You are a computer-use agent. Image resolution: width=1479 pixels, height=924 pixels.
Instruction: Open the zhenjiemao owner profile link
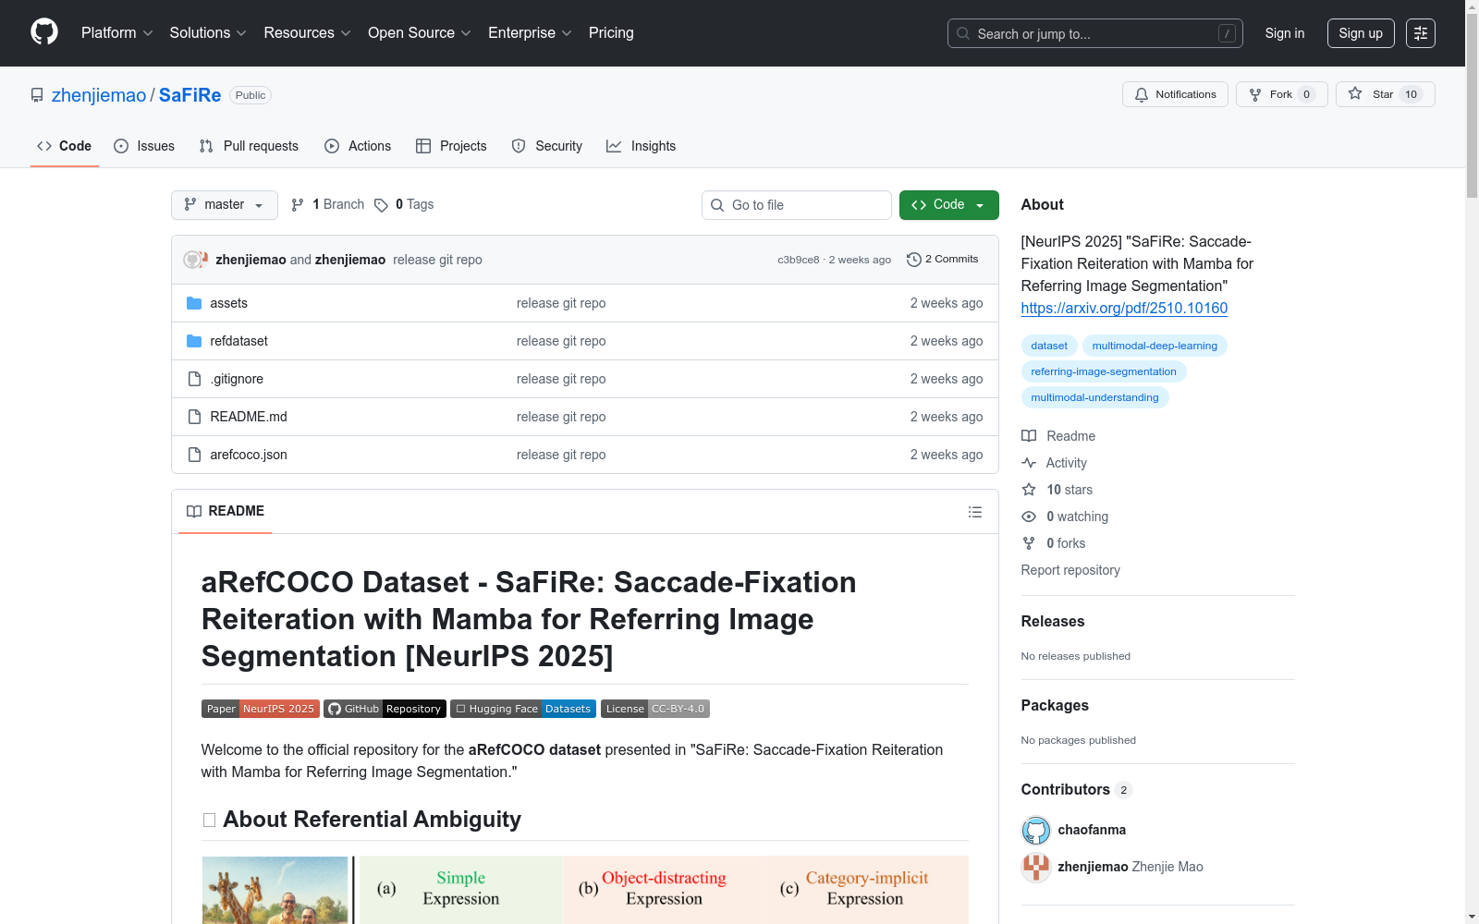99,95
